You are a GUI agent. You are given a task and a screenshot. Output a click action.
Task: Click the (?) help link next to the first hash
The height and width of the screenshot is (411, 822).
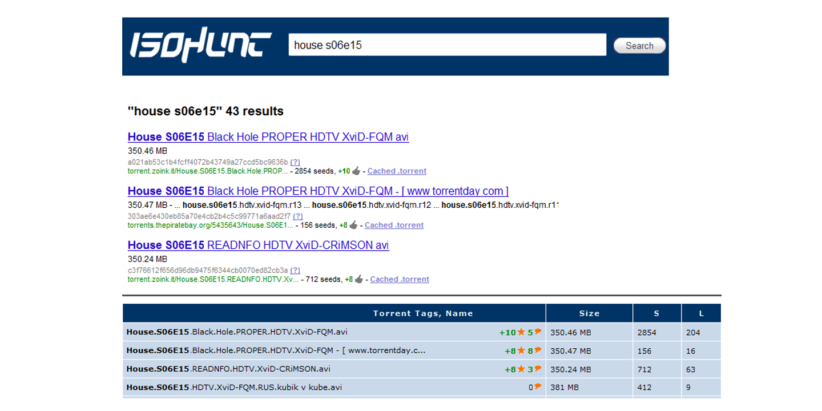click(x=296, y=161)
